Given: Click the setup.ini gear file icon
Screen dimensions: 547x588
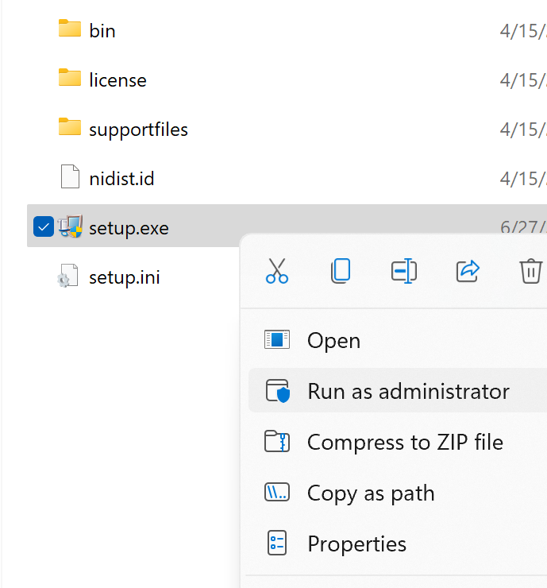Looking at the screenshot, I should pyautogui.click(x=67, y=276).
